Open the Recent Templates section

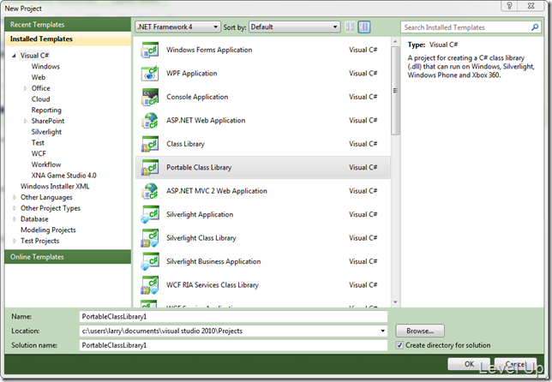click(68, 25)
